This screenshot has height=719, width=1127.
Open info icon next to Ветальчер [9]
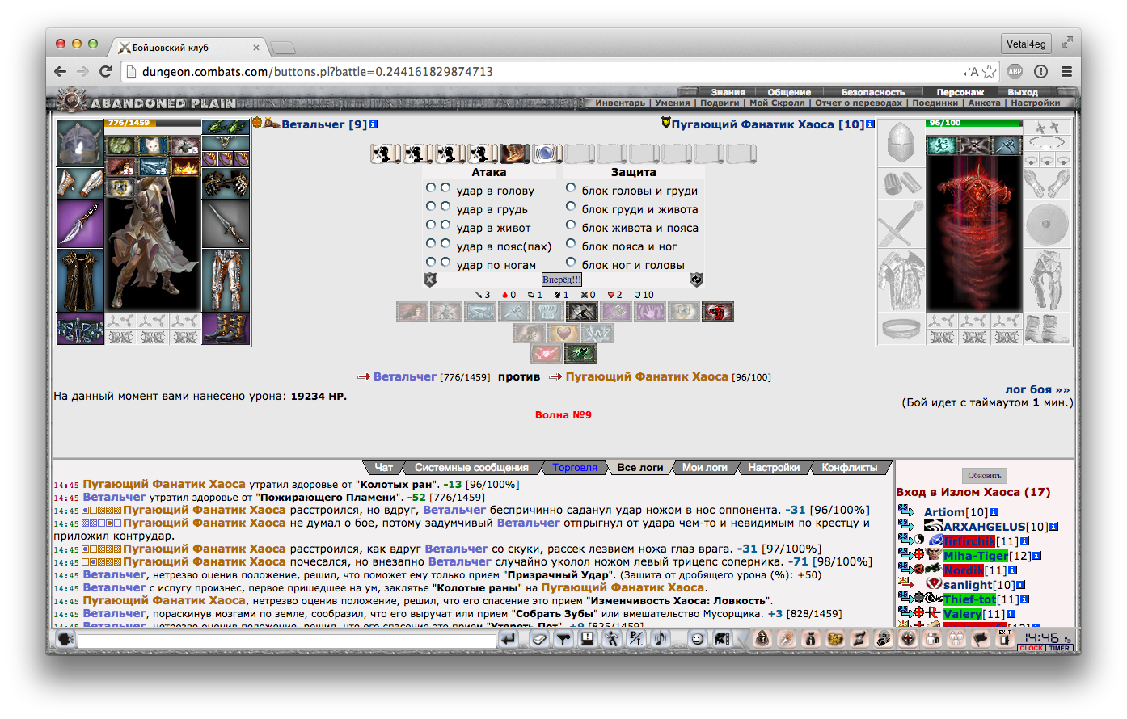[373, 124]
